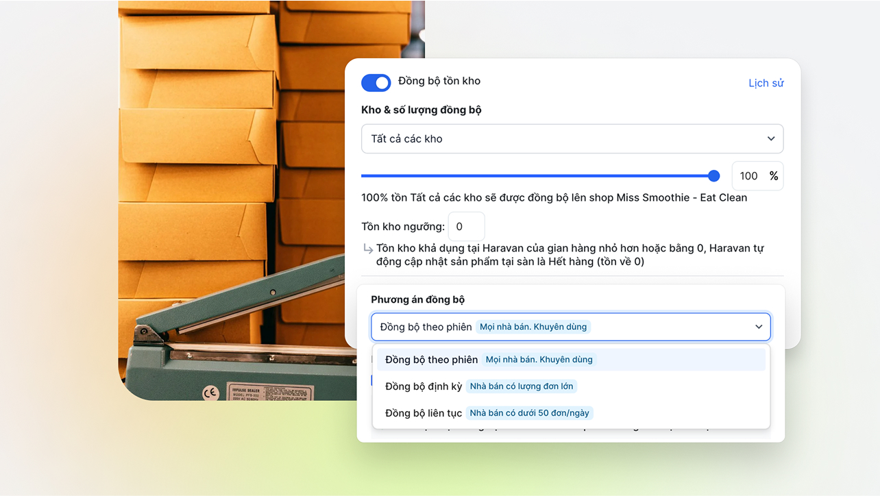Image resolution: width=880 pixels, height=496 pixels.
Task: Select the Đồng bộ liên tục option
Action: pos(571,413)
